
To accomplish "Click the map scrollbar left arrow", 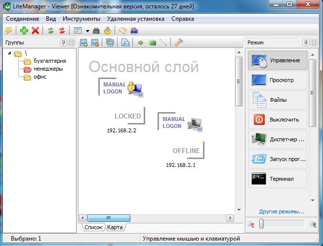I will tap(82, 218).
